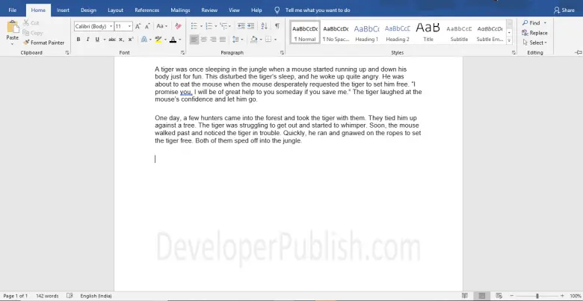Click the bullets list icon
The width and height of the screenshot is (583, 301).
tap(194, 26)
